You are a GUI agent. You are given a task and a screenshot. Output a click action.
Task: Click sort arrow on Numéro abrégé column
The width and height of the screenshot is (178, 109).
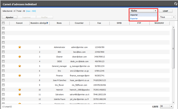(47, 23)
